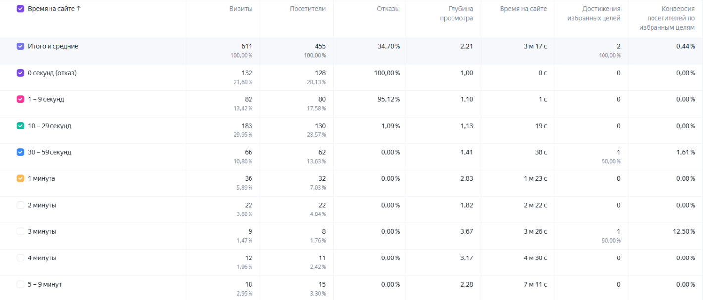Toggle the header checkbox beside Время на сайте
703x300 pixels.
point(20,9)
